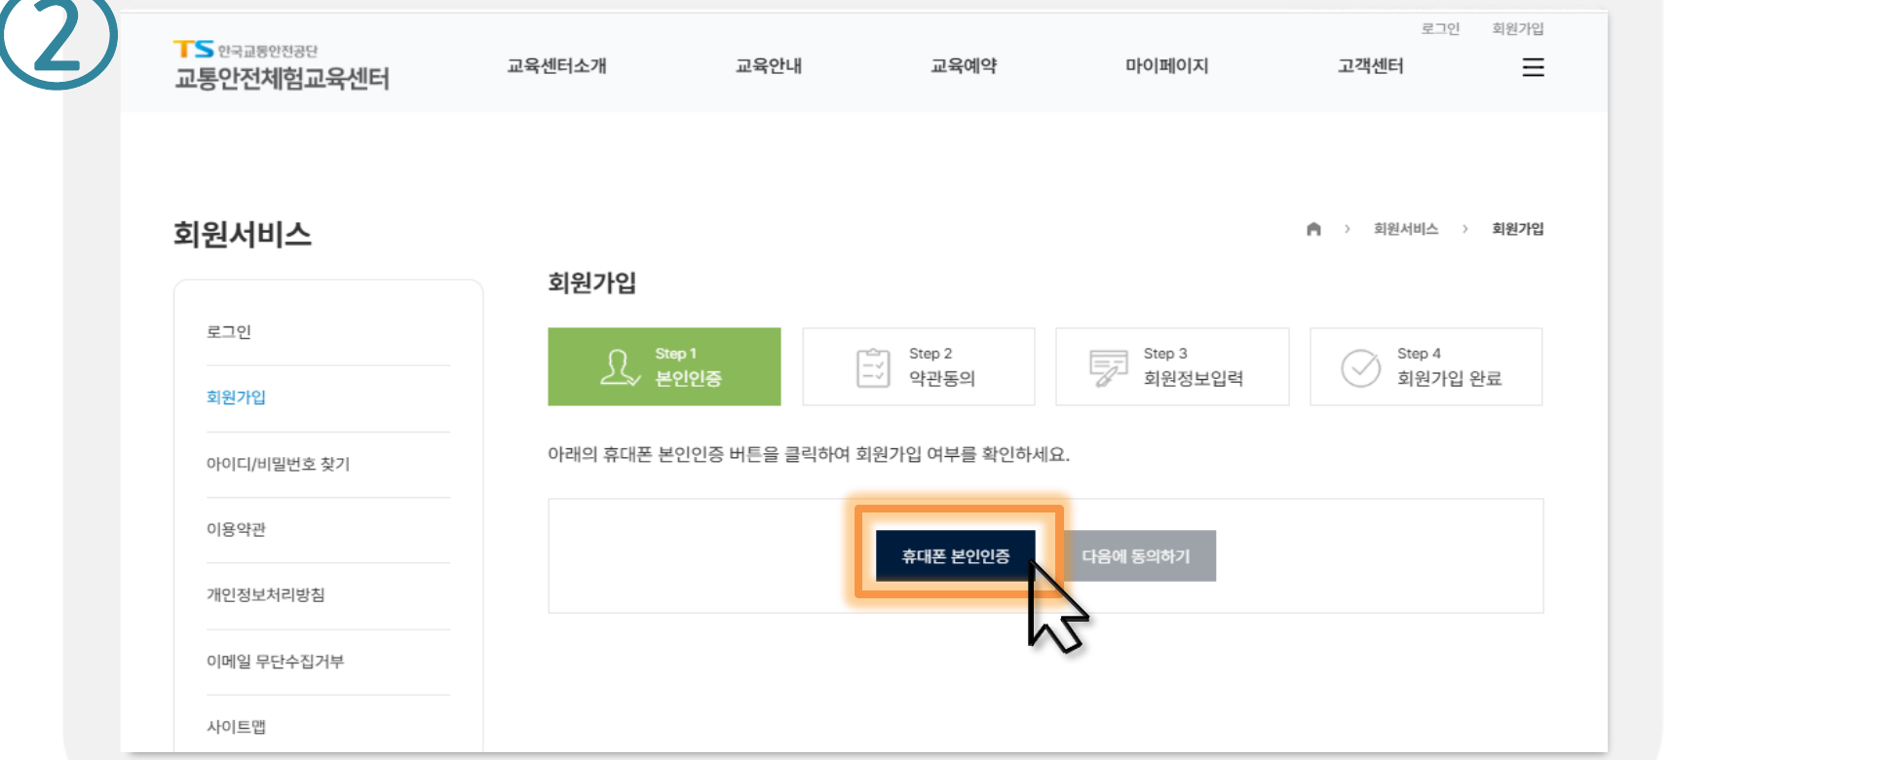This screenshot has width=1900, height=760.
Task: Select 로그인 in the sidebar
Action: [x=229, y=332]
